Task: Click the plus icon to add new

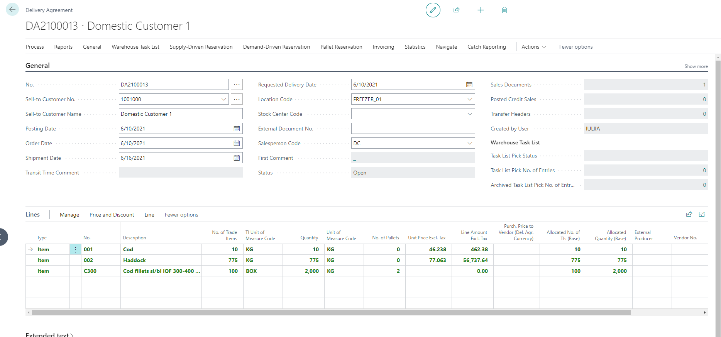Action: 481,10
